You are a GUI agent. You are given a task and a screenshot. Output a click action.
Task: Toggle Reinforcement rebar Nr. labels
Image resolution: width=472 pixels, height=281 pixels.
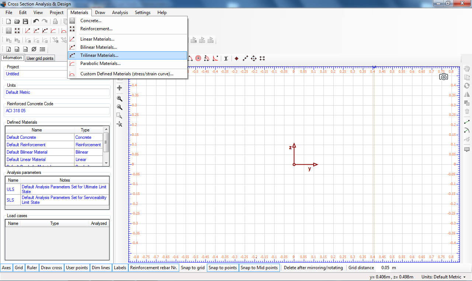tap(154, 268)
